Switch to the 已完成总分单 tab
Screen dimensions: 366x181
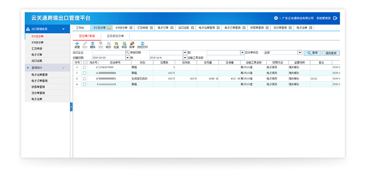[x=115, y=36]
